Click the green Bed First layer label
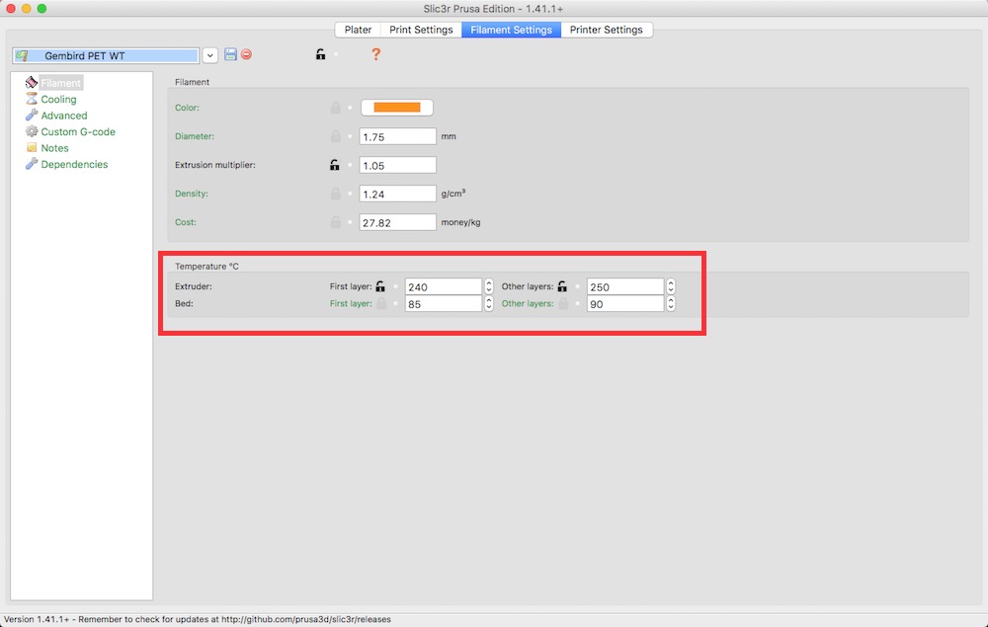The image size is (988, 627). (351, 303)
